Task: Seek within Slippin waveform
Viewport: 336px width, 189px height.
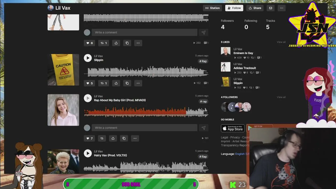Action: (x=146, y=72)
